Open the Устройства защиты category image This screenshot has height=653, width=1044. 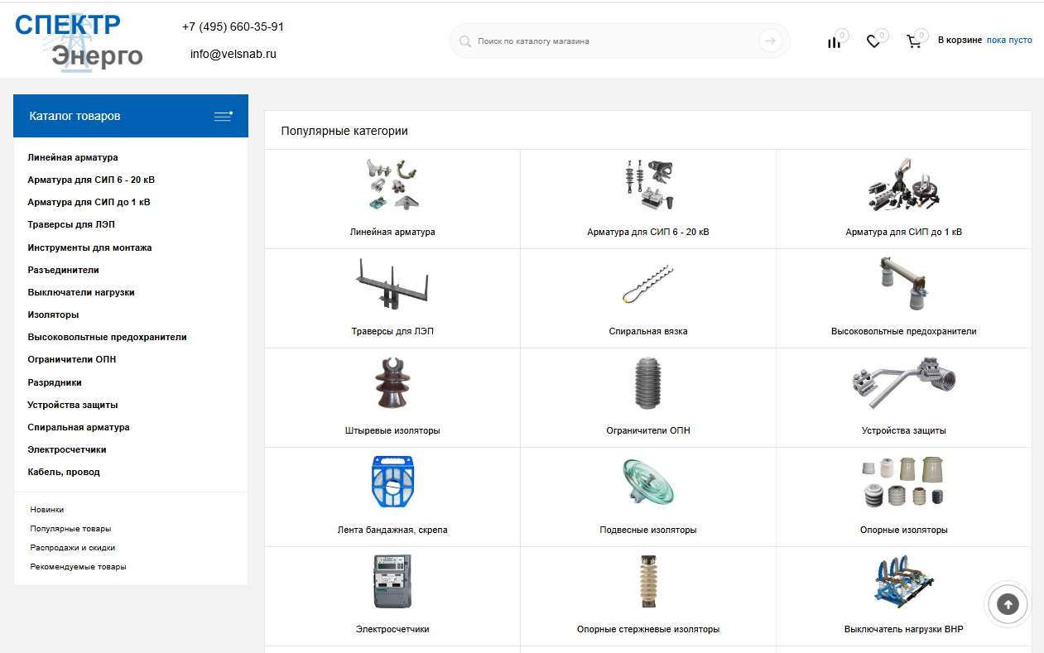point(904,383)
